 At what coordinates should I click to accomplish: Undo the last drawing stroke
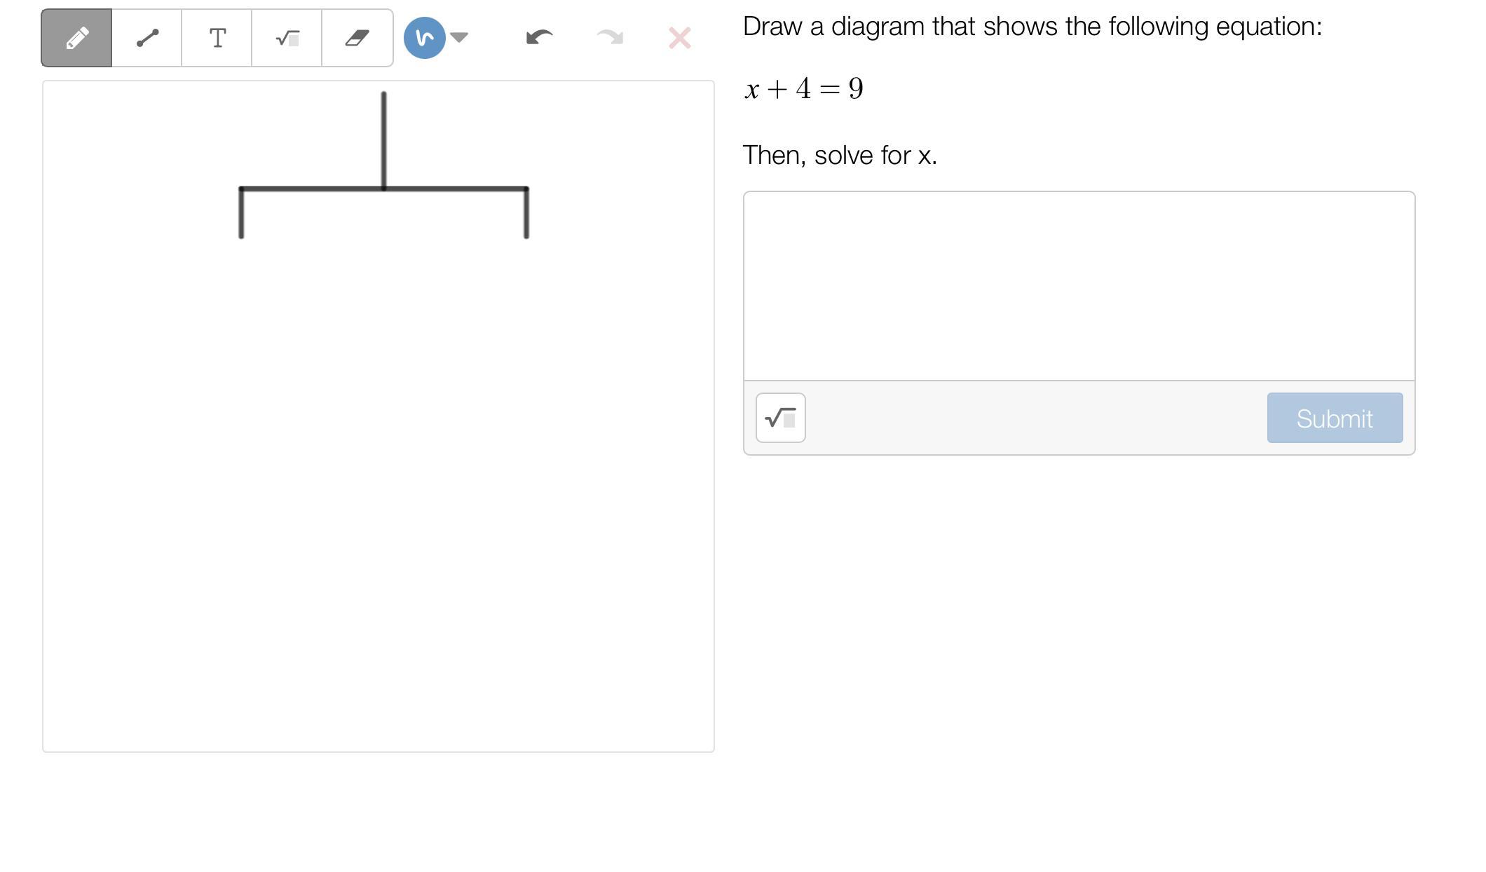[x=539, y=37]
